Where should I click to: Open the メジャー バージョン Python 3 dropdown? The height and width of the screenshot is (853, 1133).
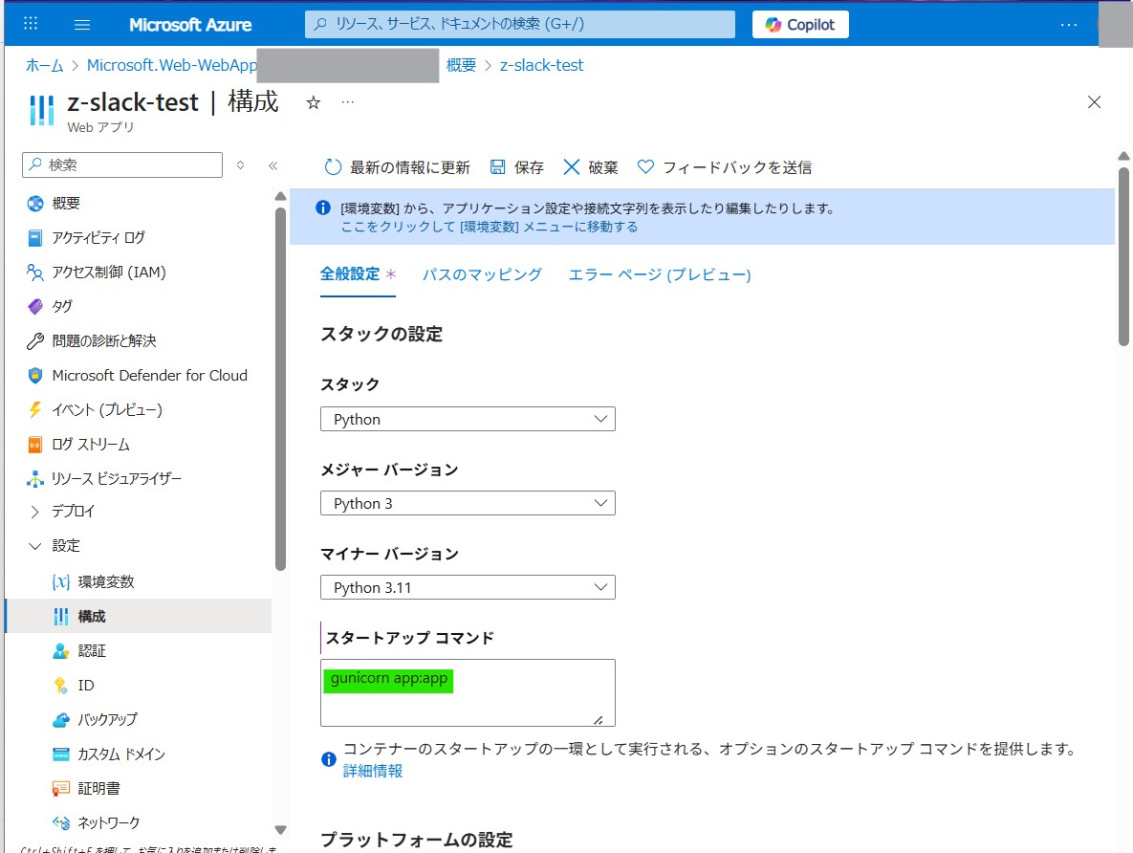pos(468,503)
